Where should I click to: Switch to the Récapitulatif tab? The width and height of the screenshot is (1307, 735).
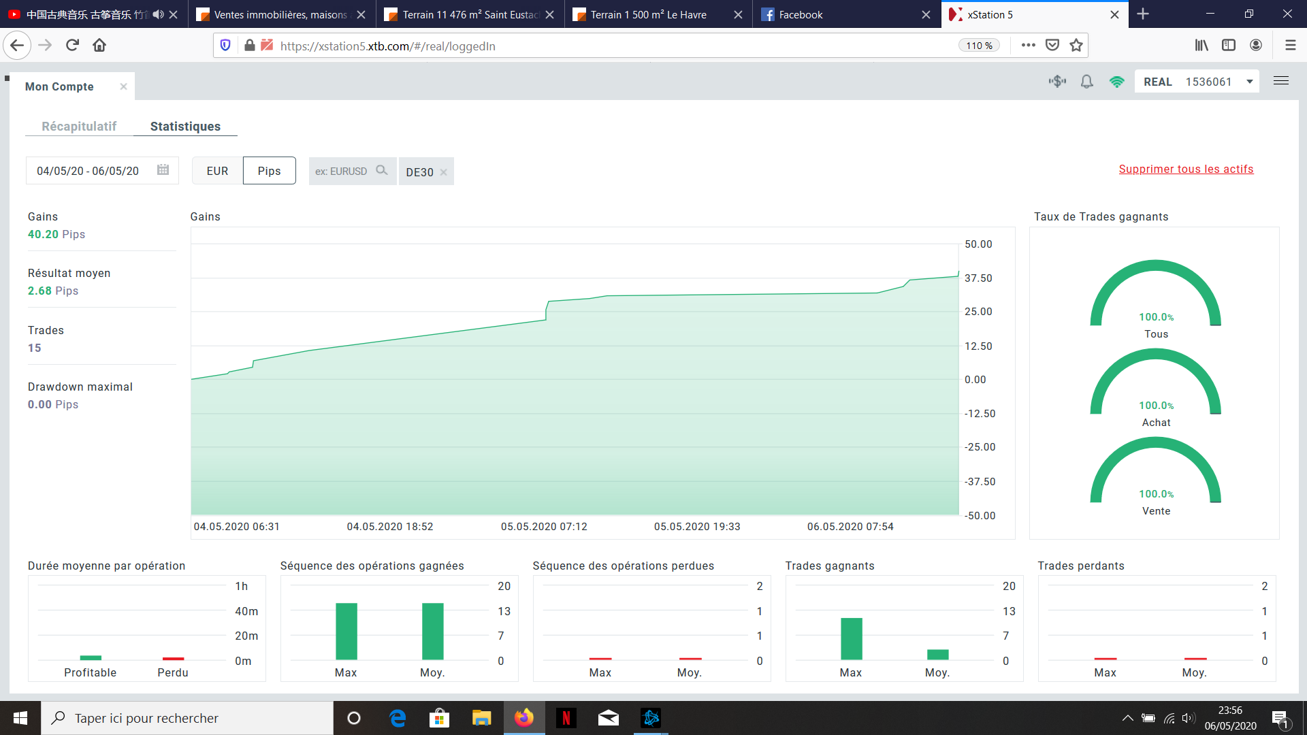tap(79, 126)
